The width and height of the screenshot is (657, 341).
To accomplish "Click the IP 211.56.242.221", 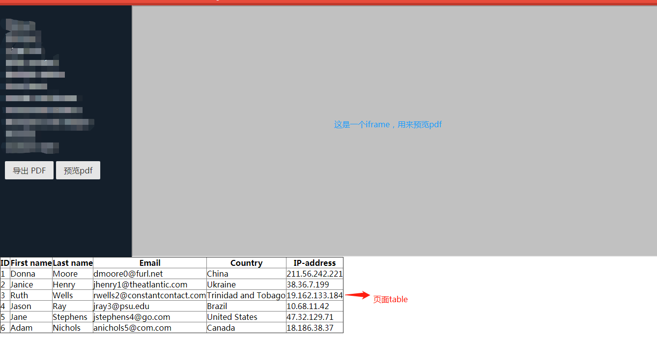I will [314, 274].
